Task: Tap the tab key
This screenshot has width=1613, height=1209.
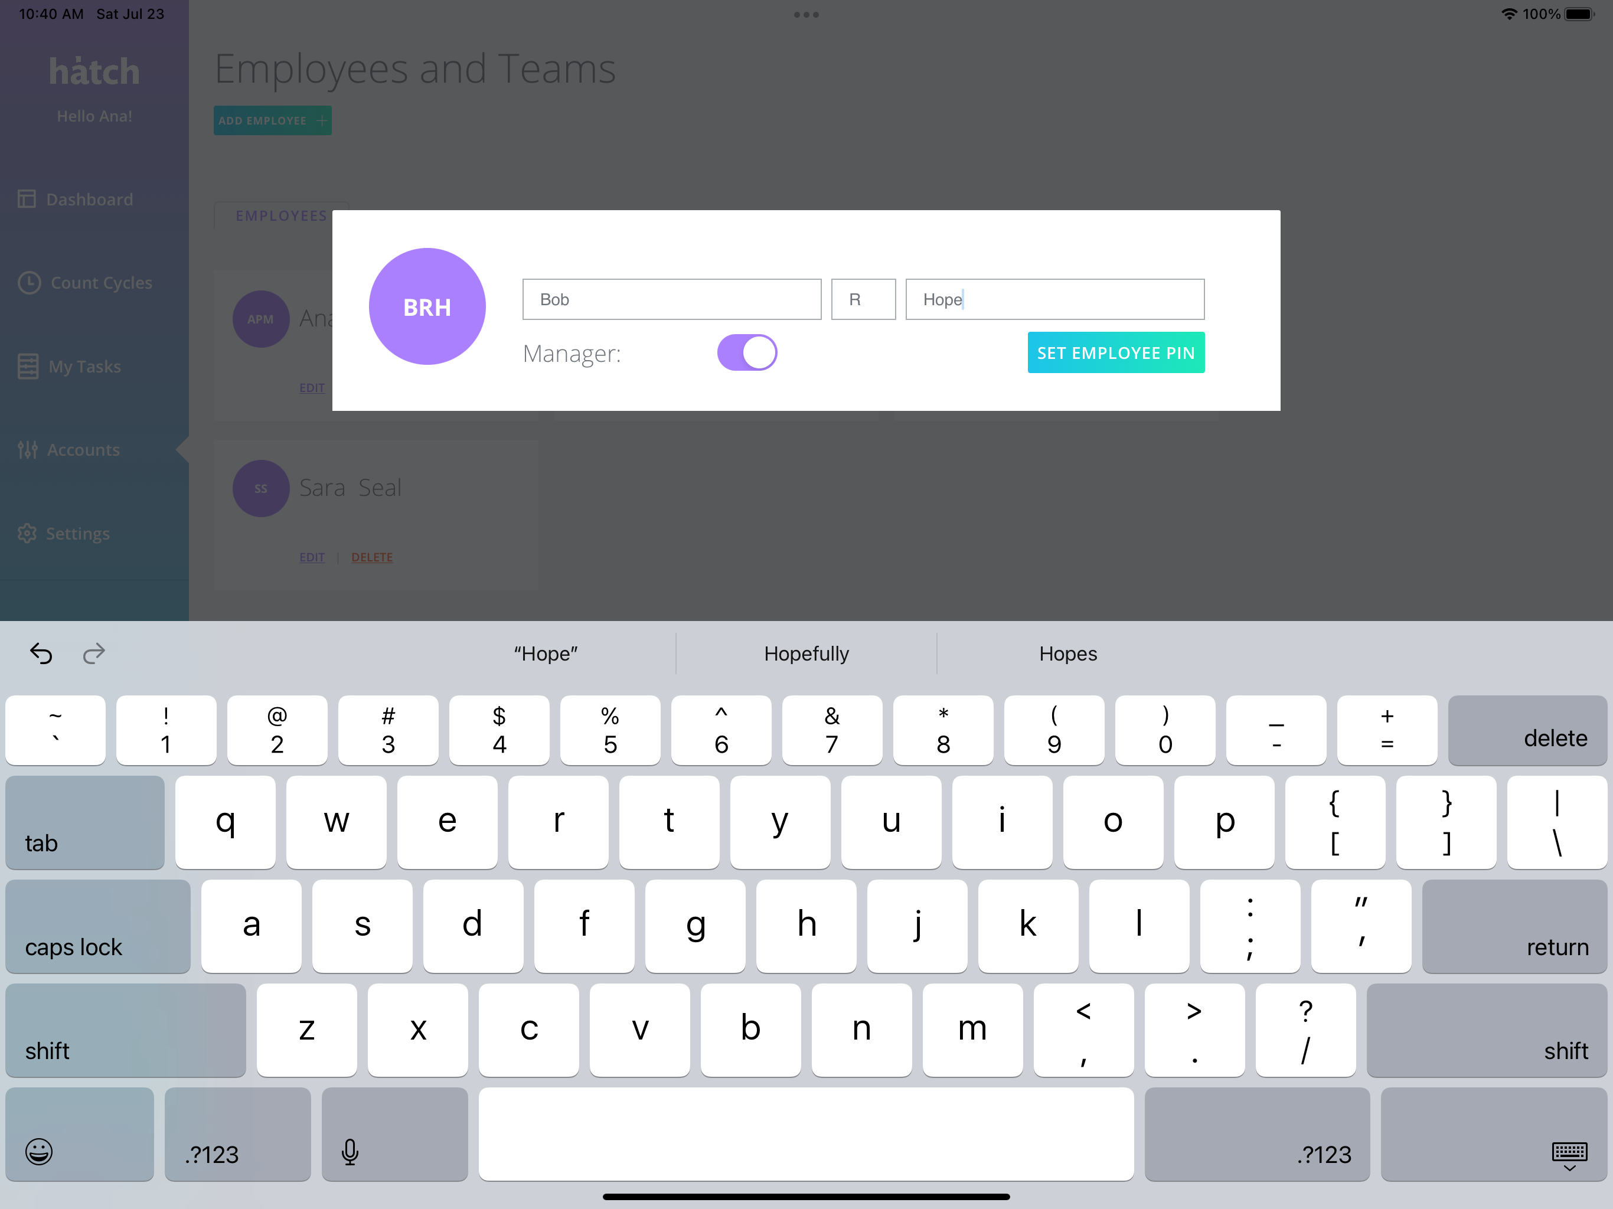Action: 84,822
